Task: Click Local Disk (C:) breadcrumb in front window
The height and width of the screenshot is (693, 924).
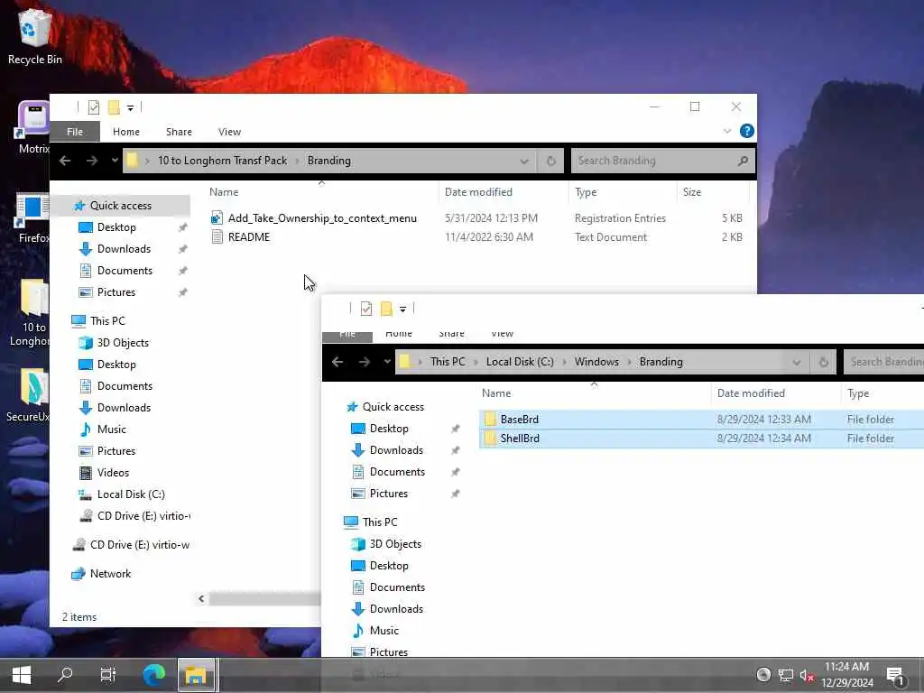Action: 520,362
